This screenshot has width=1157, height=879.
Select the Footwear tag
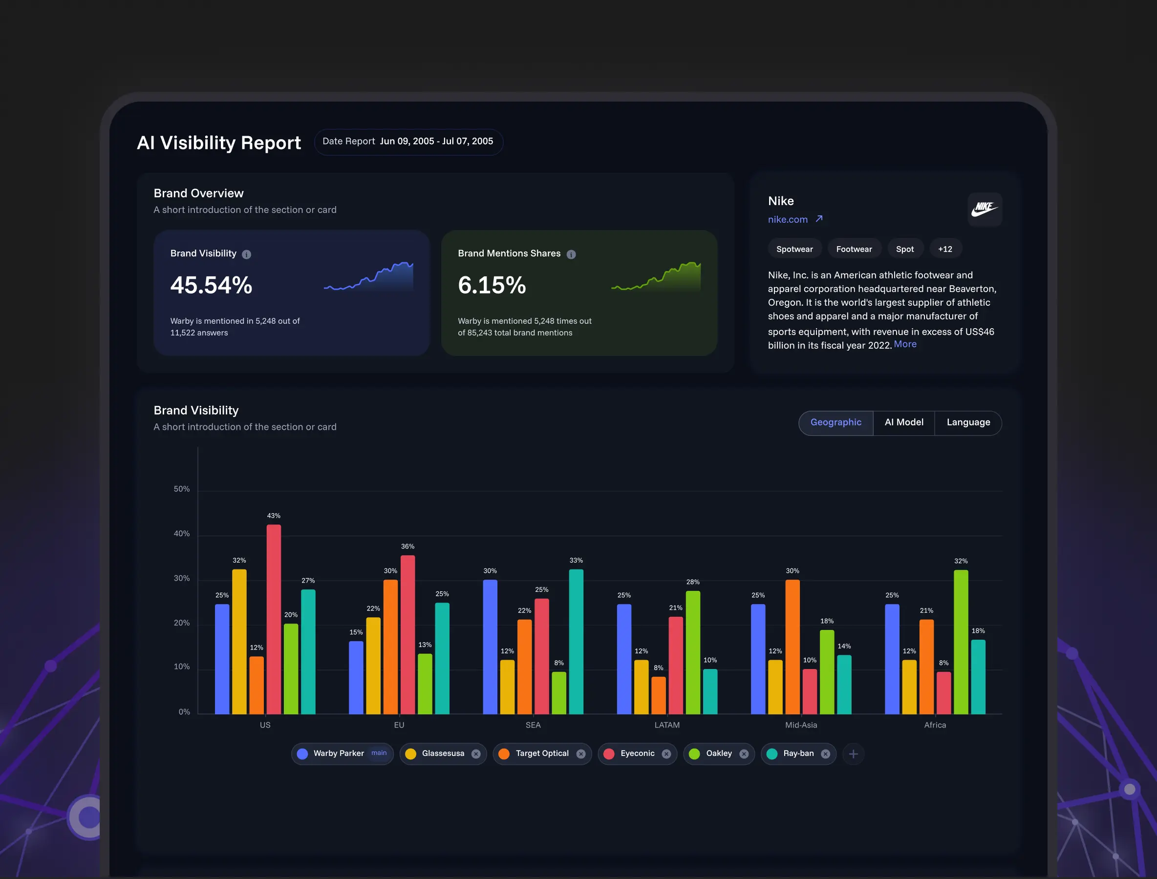tap(854, 249)
